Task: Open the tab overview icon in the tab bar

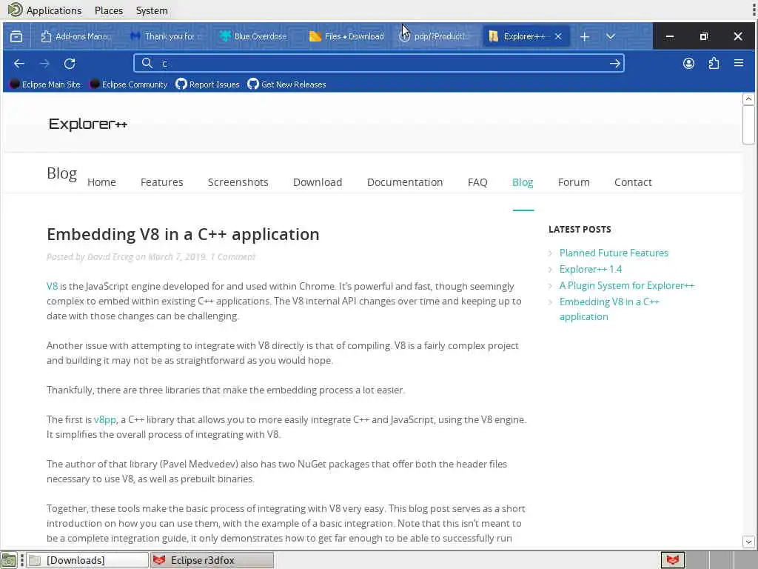Action: (x=16, y=36)
